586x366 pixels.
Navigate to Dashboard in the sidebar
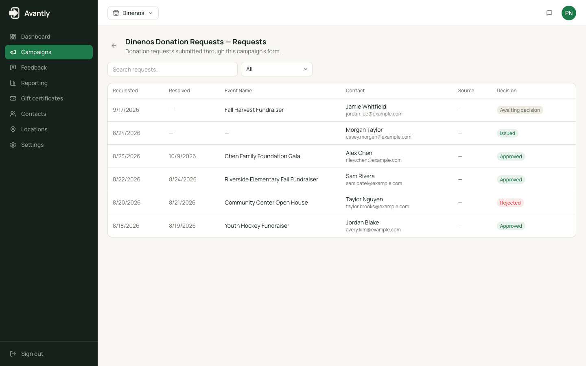coord(49,37)
